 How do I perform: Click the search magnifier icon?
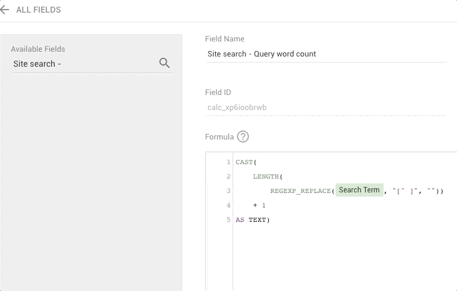164,63
